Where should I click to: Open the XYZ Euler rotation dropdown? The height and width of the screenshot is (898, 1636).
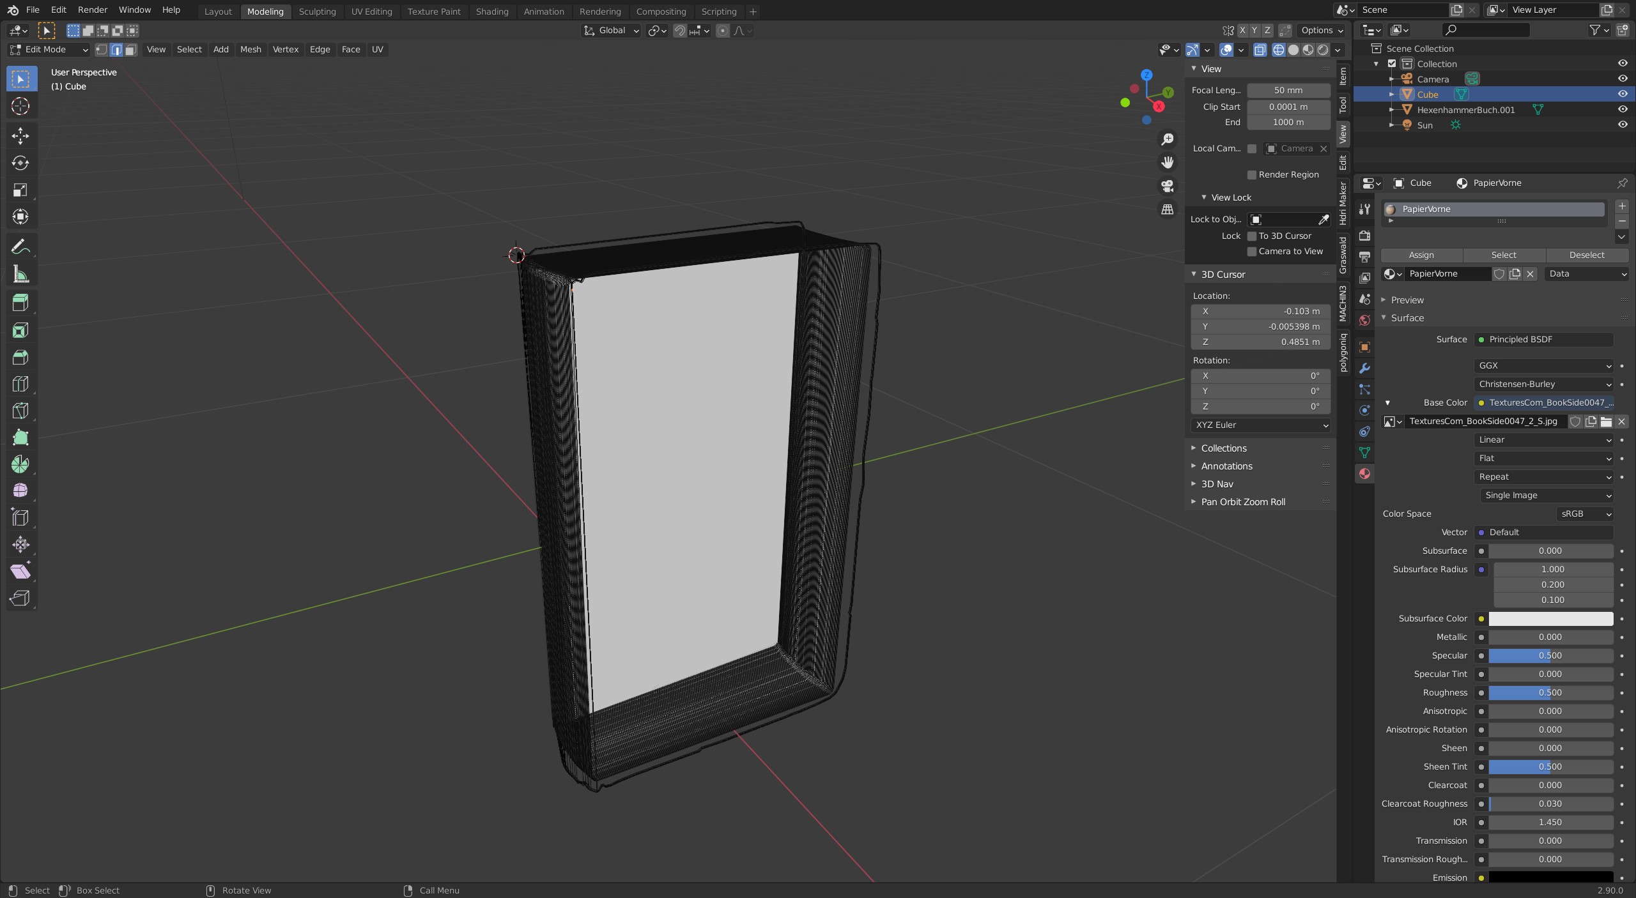[1260, 425]
